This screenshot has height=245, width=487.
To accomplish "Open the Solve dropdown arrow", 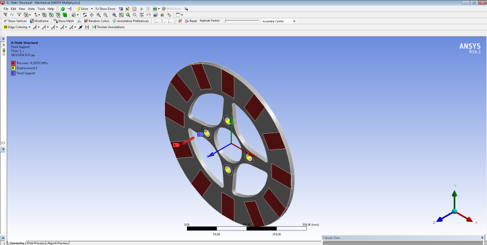I will 92,9.
